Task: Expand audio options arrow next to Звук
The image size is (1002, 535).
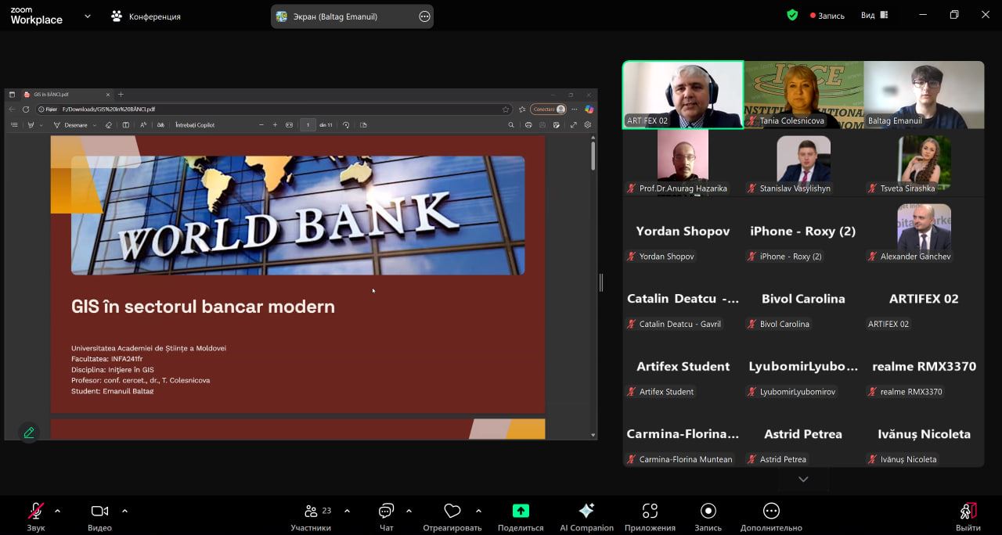Action: click(57, 511)
